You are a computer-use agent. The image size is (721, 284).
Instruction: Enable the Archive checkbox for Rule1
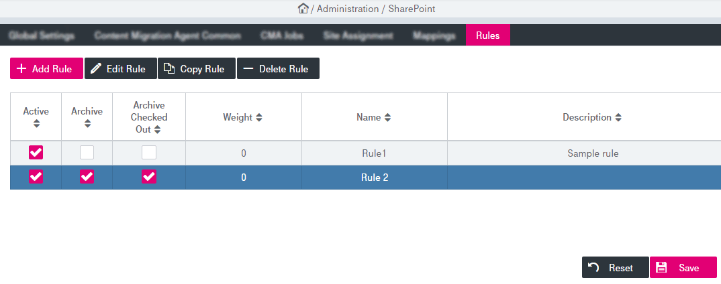[x=87, y=153]
